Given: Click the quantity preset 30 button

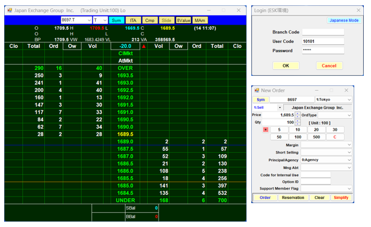Looking at the screenshot, I should pyautogui.click(x=335, y=130).
